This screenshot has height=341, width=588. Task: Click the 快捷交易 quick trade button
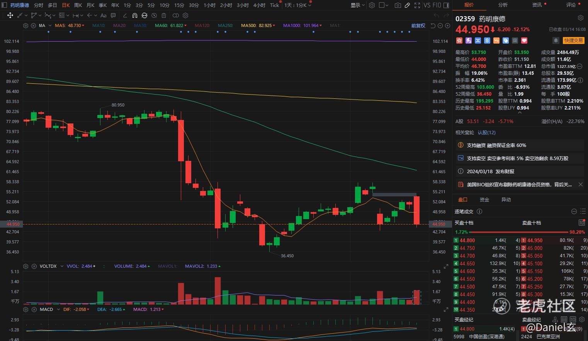573,40
